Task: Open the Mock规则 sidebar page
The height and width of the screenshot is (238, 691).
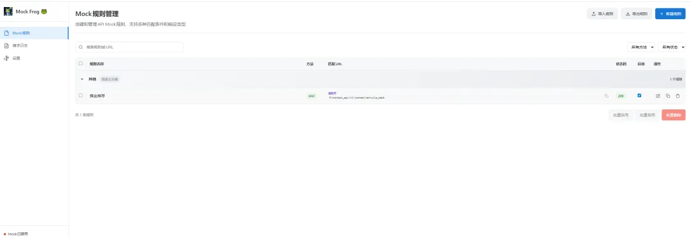Action: (35, 33)
